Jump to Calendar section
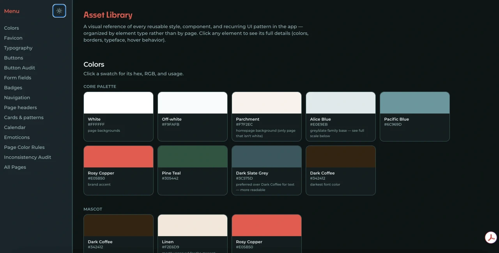Image resolution: width=499 pixels, height=253 pixels. click(x=15, y=127)
